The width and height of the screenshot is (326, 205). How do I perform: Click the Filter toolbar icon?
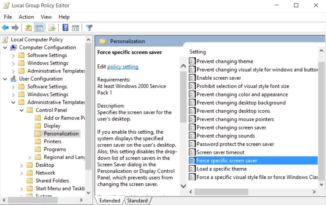(89, 27)
